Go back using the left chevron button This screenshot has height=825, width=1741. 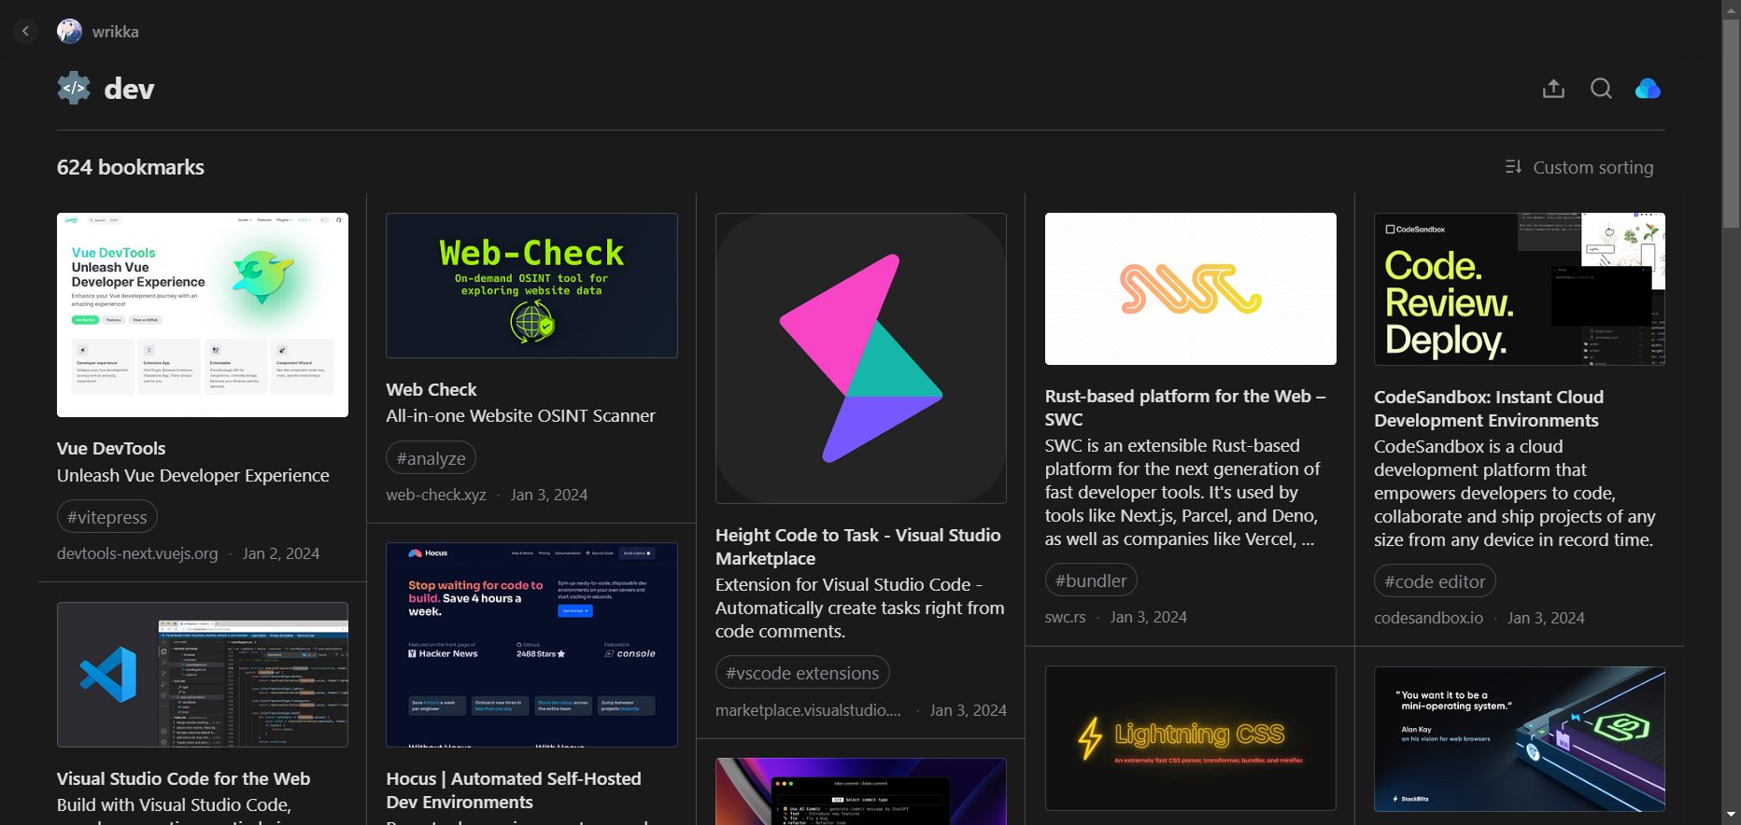pyautogui.click(x=26, y=31)
